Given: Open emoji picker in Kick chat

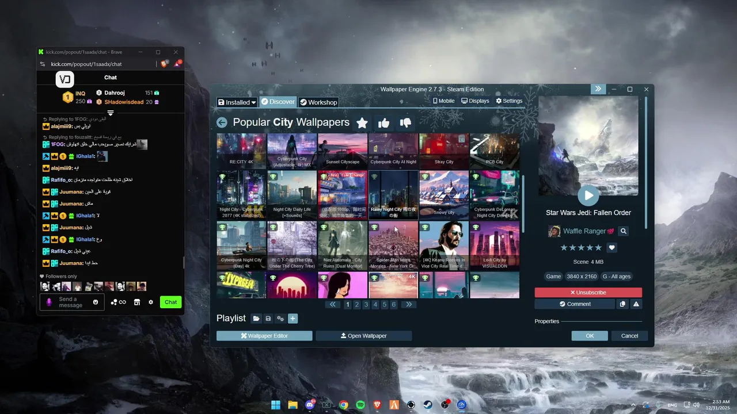Looking at the screenshot, I should [x=96, y=302].
